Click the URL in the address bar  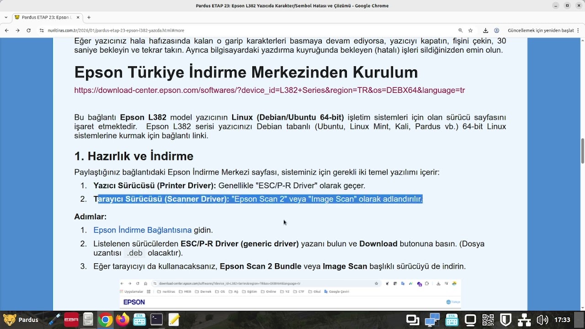point(116,30)
